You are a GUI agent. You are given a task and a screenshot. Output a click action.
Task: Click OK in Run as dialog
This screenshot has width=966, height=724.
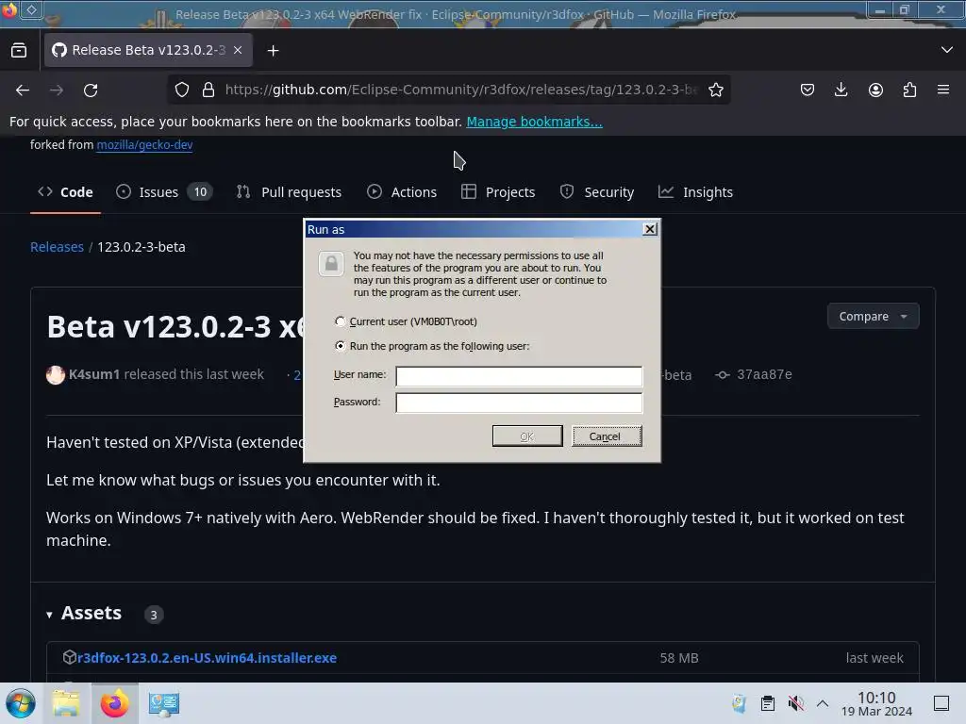527,436
